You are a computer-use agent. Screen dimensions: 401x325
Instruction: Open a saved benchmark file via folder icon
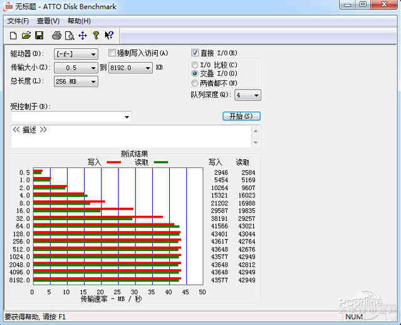pos(26,35)
